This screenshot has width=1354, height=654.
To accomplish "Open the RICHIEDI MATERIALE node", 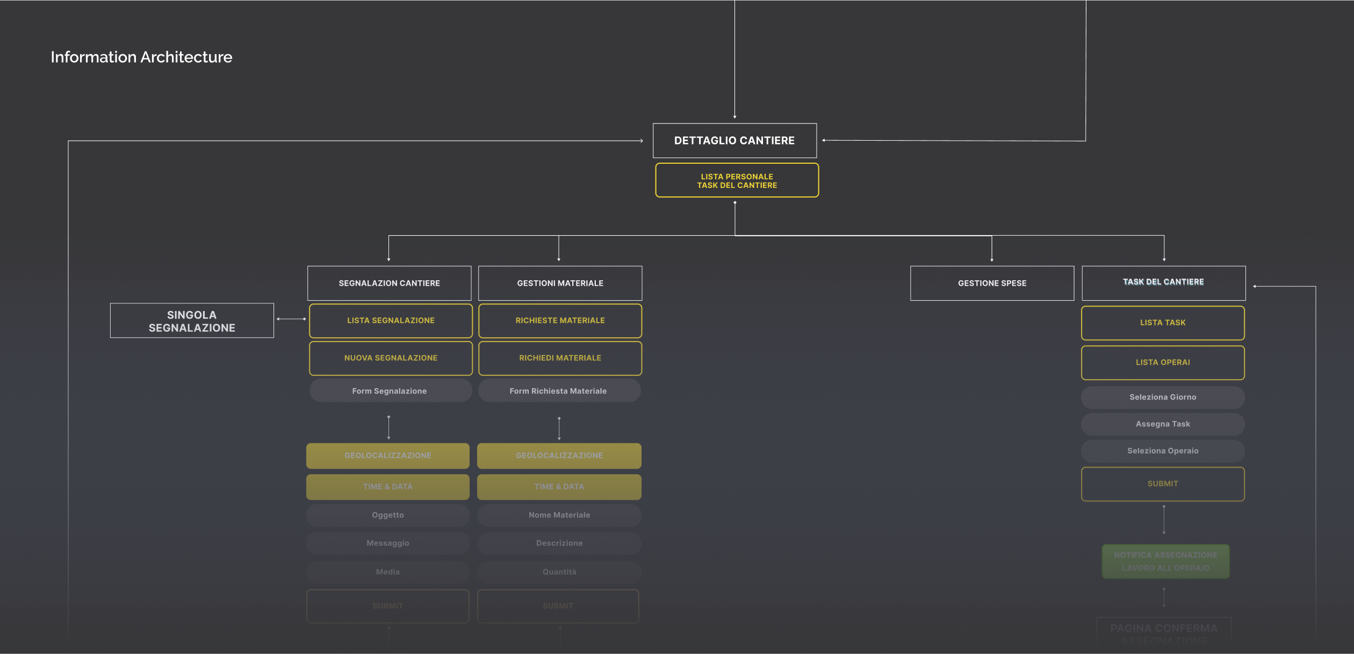I will pyautogui.click(x=560, y=358).
